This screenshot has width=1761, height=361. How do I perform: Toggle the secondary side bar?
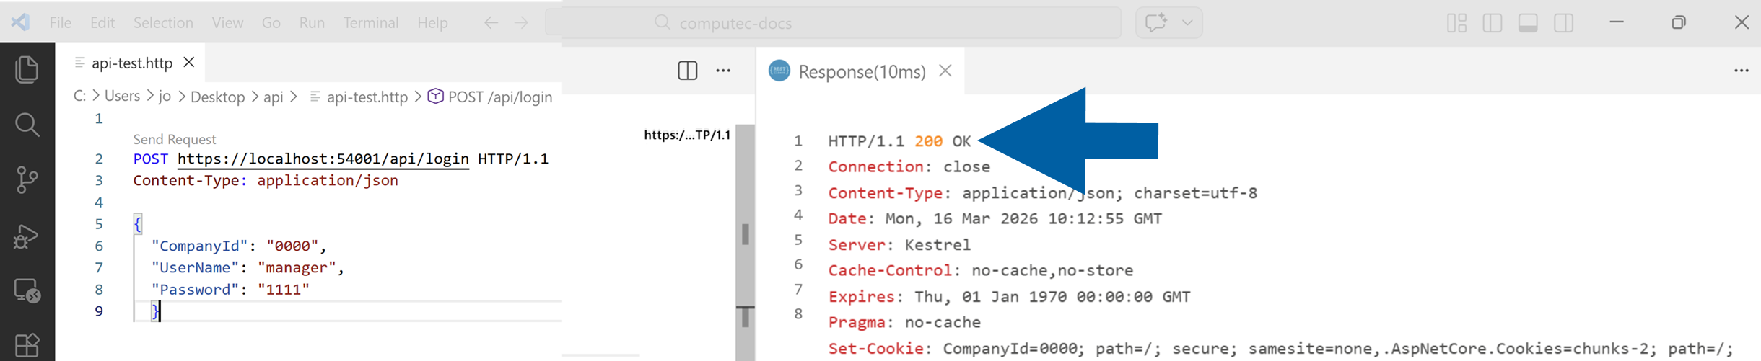[x=1563, y=23]
